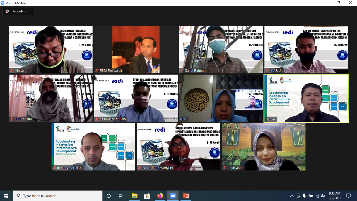Click the Meet Now camera tray icon

click(298, 196)
